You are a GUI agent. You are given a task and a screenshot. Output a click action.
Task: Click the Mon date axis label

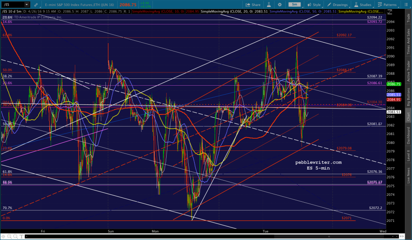155,231
